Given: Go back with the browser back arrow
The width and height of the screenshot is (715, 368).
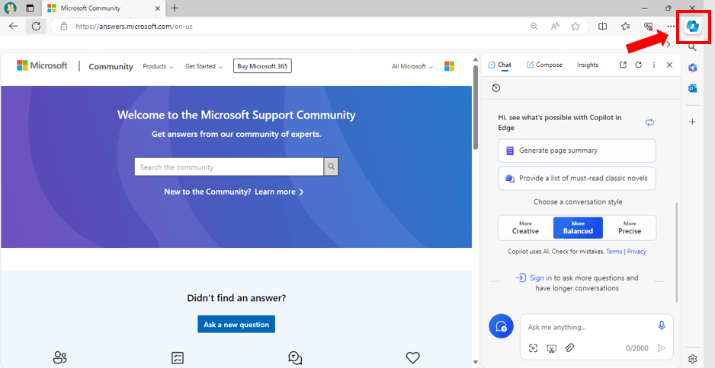Looking at the screenshot, I should 13,27.
